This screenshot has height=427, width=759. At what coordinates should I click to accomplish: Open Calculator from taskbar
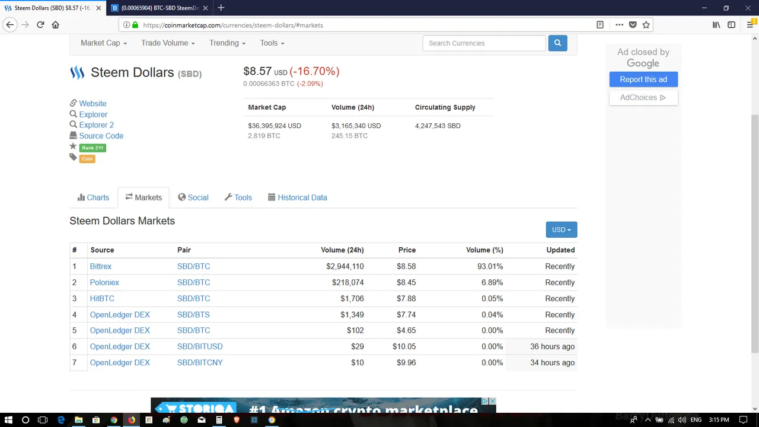219,420
